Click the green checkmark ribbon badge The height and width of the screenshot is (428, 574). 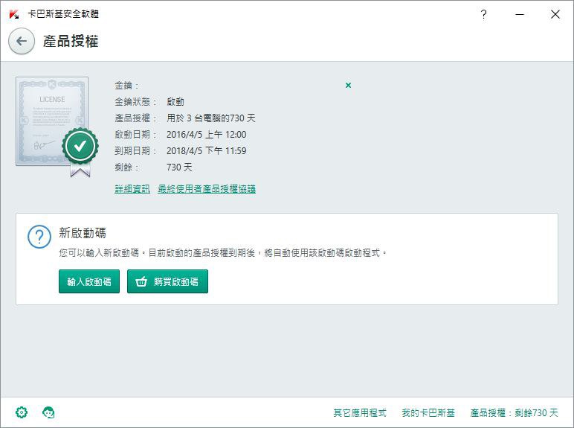pyautogui.click(x=80, y=152)
